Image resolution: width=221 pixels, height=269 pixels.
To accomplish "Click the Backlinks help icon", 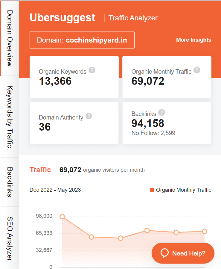I will click(x=161, y=112).
